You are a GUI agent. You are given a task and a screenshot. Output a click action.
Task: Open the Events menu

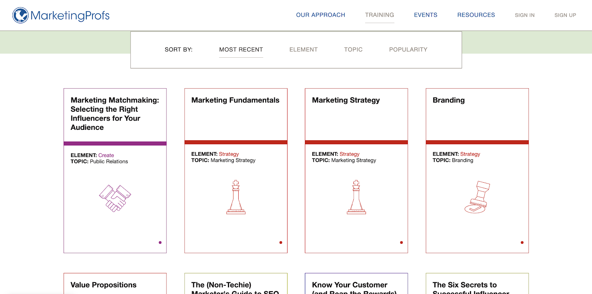[x=425, y=15]
